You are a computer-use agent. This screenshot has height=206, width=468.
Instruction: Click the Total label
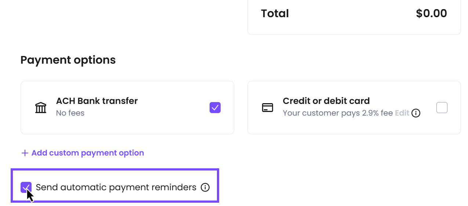[x=275, y=14]
